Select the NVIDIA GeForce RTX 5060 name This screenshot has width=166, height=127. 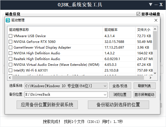[35, 42]
